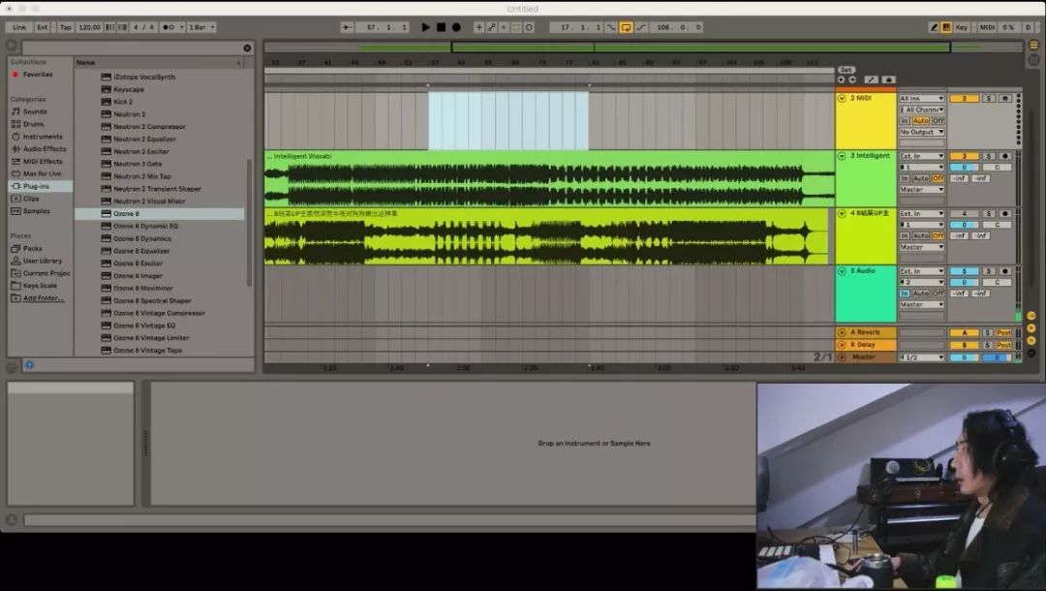
Task: Click the Stop button in the transport
Action: point(441,27)
